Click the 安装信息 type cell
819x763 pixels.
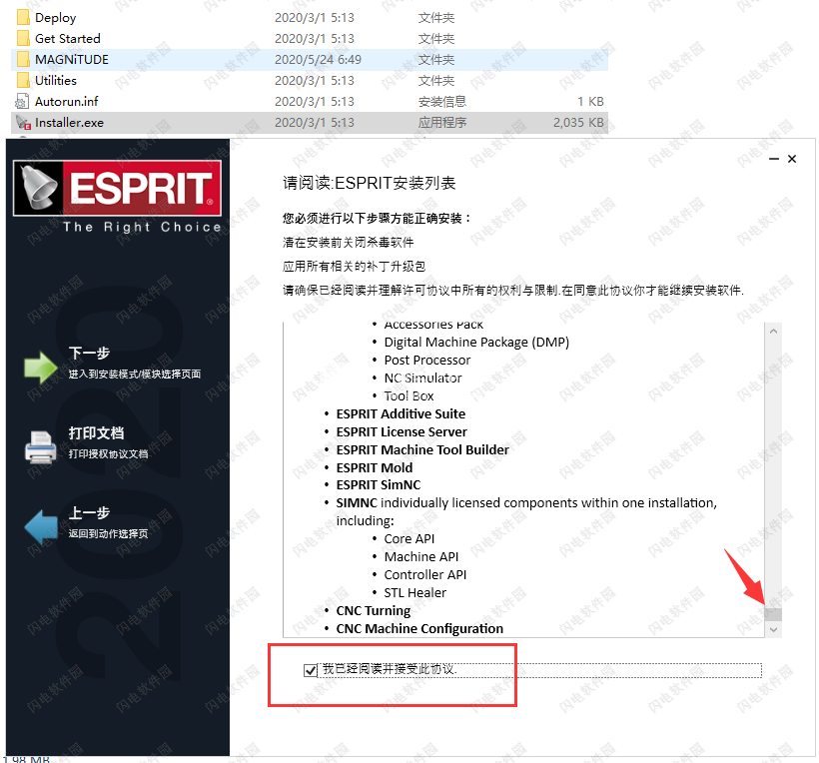click(x=441, y=101)
